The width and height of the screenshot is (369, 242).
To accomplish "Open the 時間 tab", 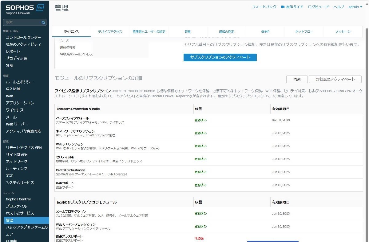I will [x=187, y=31].
